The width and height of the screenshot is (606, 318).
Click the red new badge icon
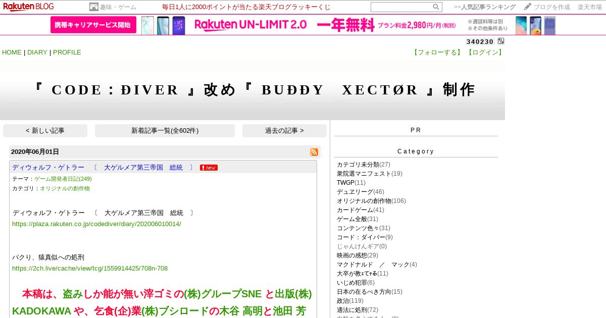coord(209,168)
